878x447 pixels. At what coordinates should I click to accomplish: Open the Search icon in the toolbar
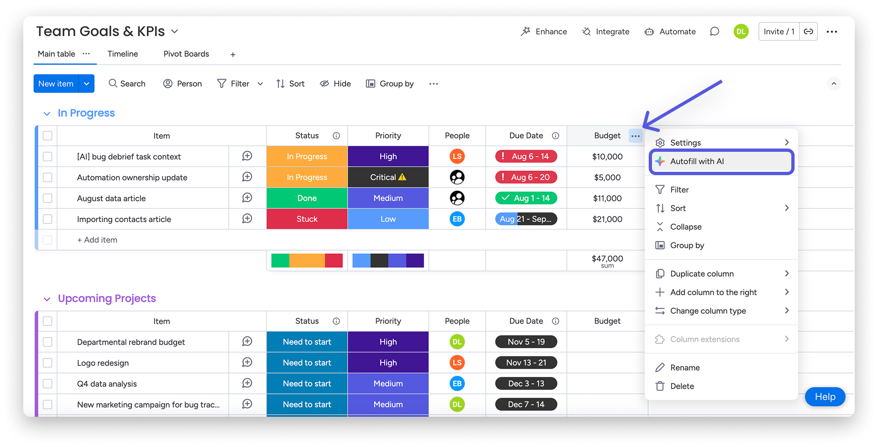pos(113,83)
